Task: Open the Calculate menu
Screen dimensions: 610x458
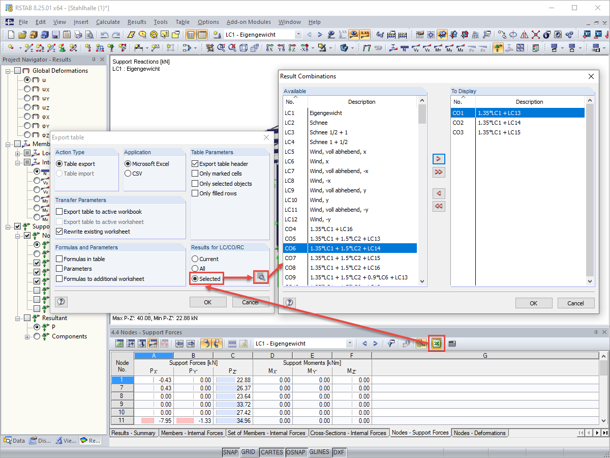Action: [x=108, y=22]
